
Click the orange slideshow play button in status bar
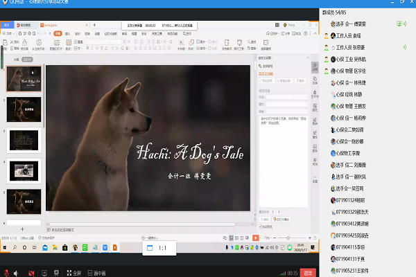pos(255,238)
